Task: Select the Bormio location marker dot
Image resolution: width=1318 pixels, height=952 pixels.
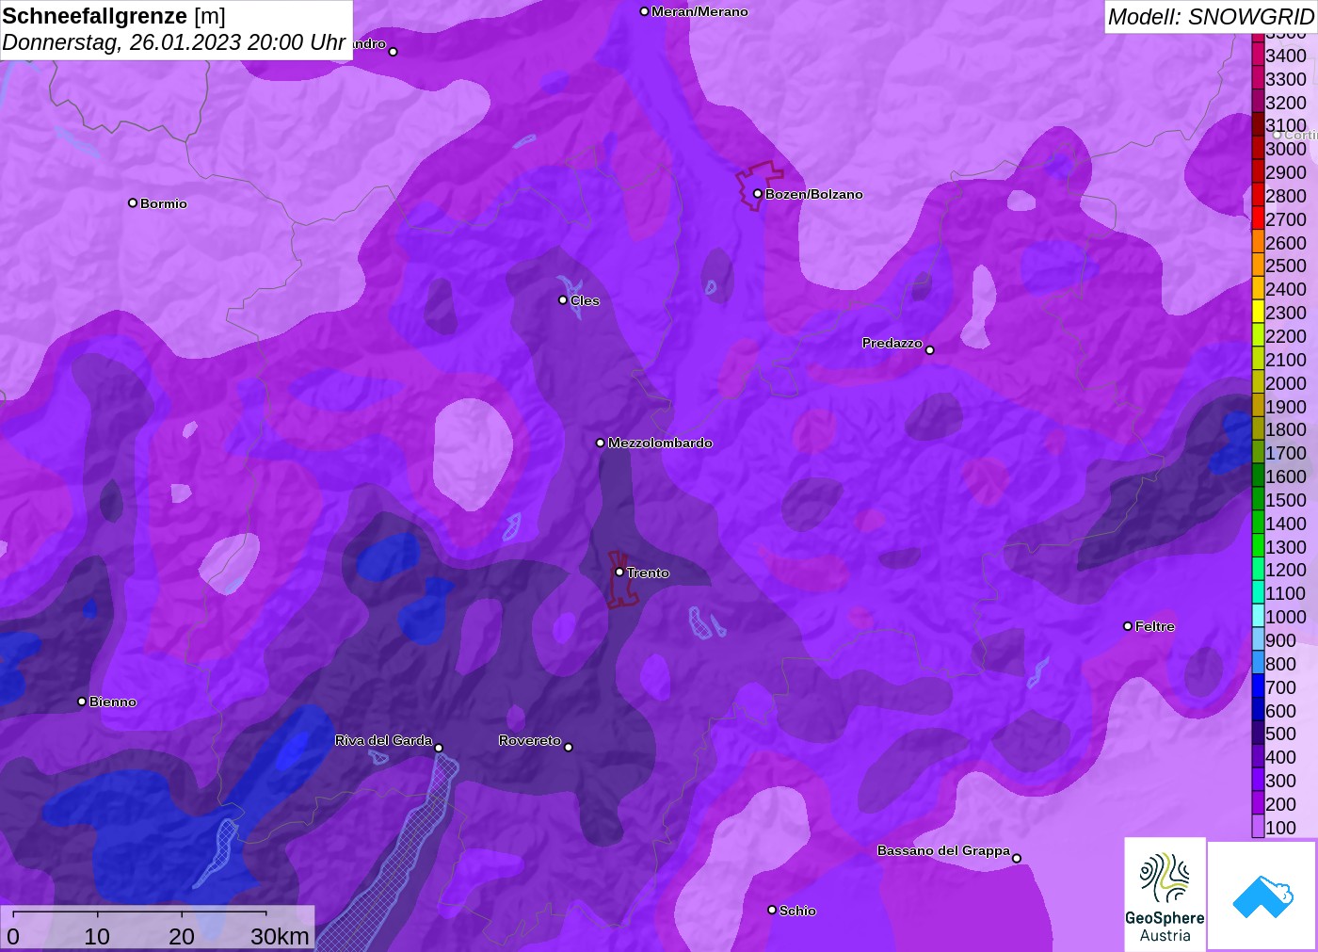Action: 133,202
